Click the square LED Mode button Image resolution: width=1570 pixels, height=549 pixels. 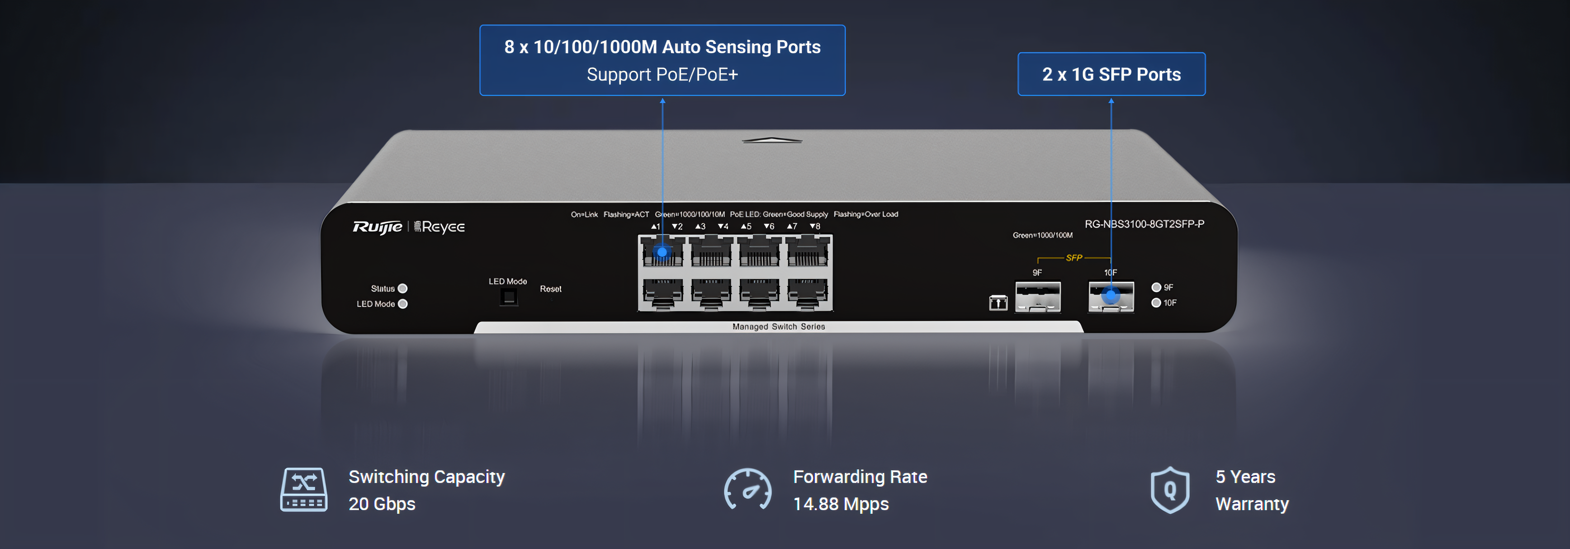click(509, 297)
